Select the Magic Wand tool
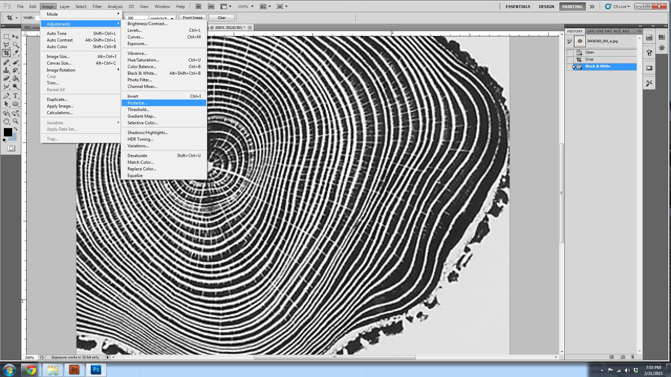The height and width of the screenshot is (377, 671). point(16,45)
